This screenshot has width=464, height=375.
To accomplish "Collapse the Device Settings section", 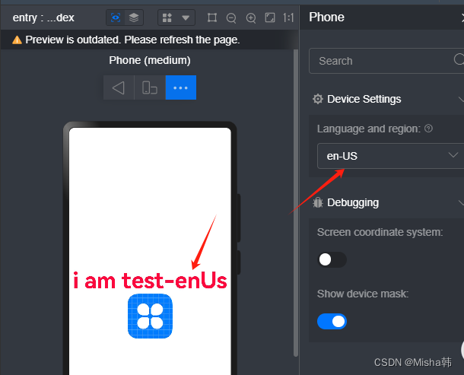I will point(461,99).
